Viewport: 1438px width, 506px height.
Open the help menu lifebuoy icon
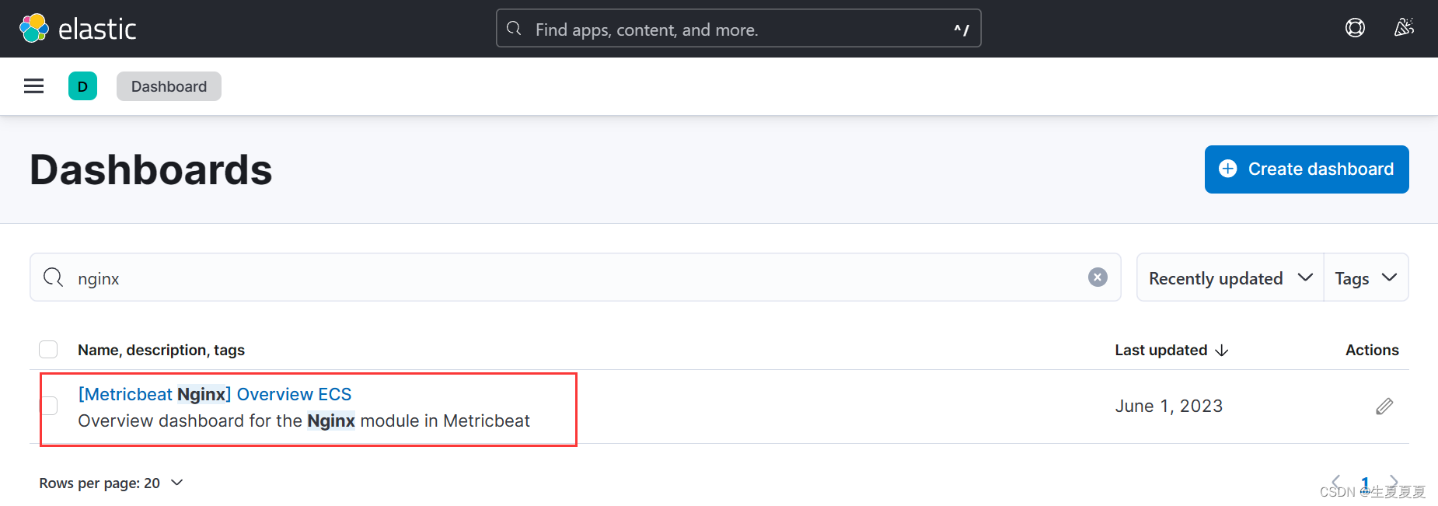point(1355,28)
